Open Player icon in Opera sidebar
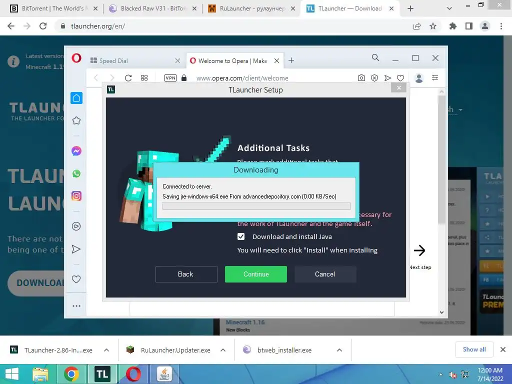This screenshot has width=512, height=384. tap(76, 226)
